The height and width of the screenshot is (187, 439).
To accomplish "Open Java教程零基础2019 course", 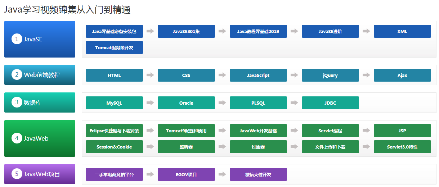I will (258, 31).
